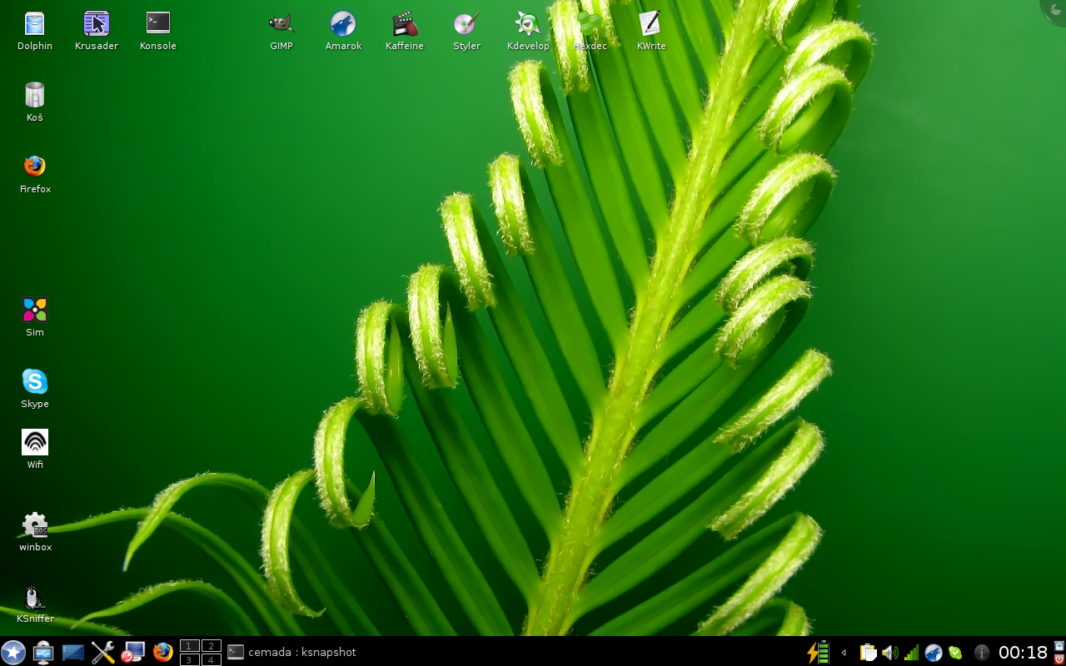Switch to virtual desktop 3 in pager
This screenshot has height=666, width=1066.
pos(190,659)
